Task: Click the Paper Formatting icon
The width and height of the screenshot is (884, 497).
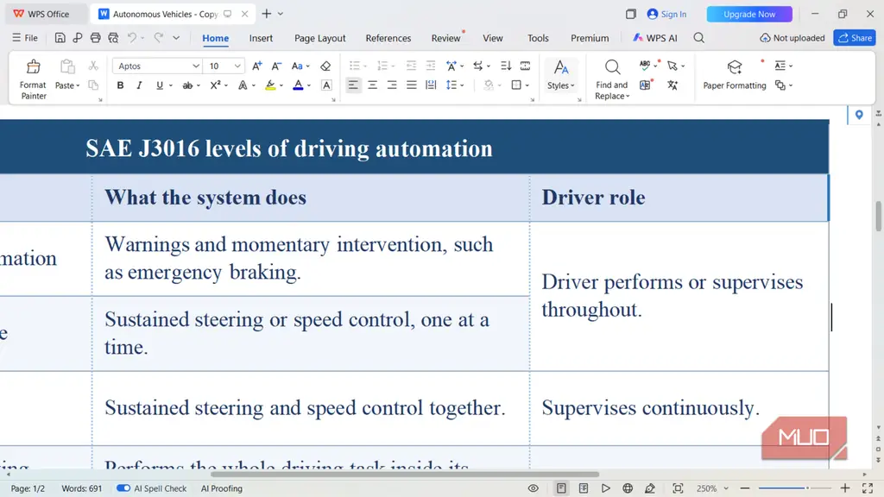Action: pyautogui.click(x=734, y=67)
